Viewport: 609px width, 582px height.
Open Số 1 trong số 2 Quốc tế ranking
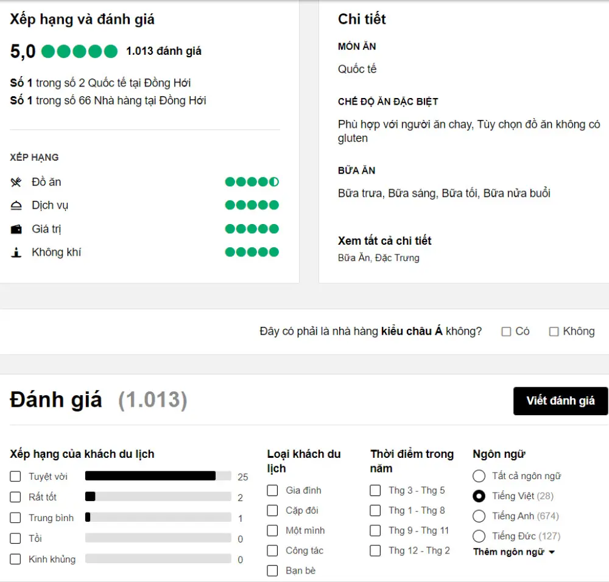point(100,83)
